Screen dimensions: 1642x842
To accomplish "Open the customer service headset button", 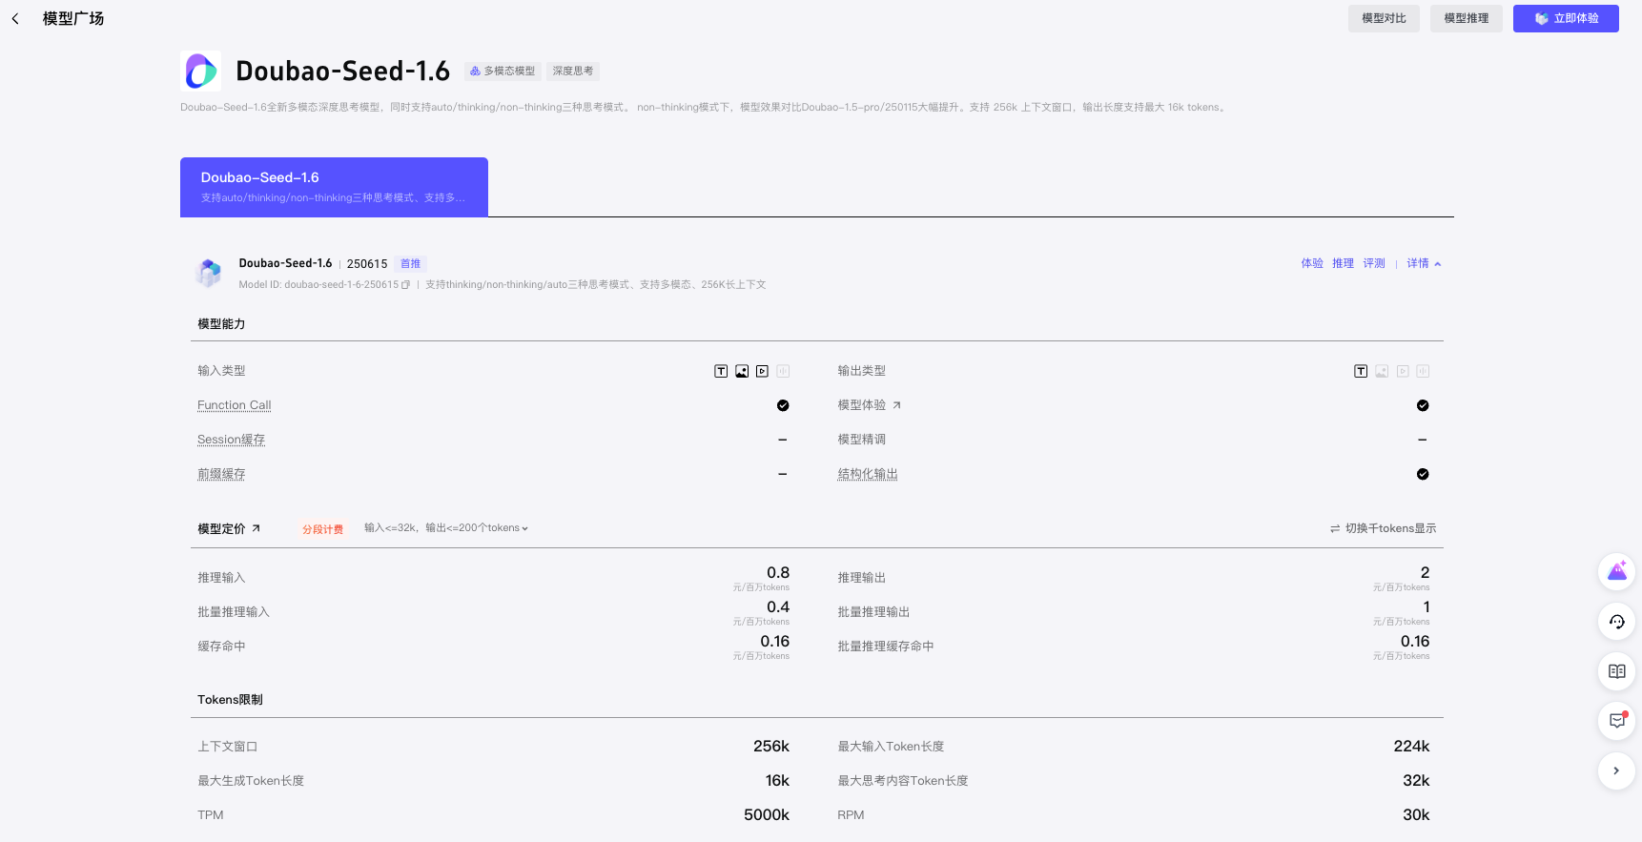I will 1617,622.
